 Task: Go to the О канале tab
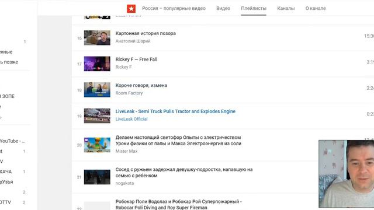pos(316,8)
